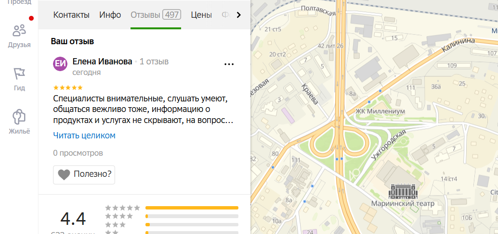The width and height of the screenshot is (498, 234).
Task: Click building 20 ст2 on map
Action: pyautogui.click(x=277, y=54)
